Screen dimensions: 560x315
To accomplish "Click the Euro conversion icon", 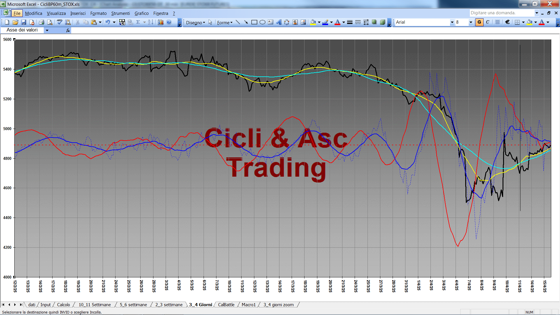I will coord(122,22).
